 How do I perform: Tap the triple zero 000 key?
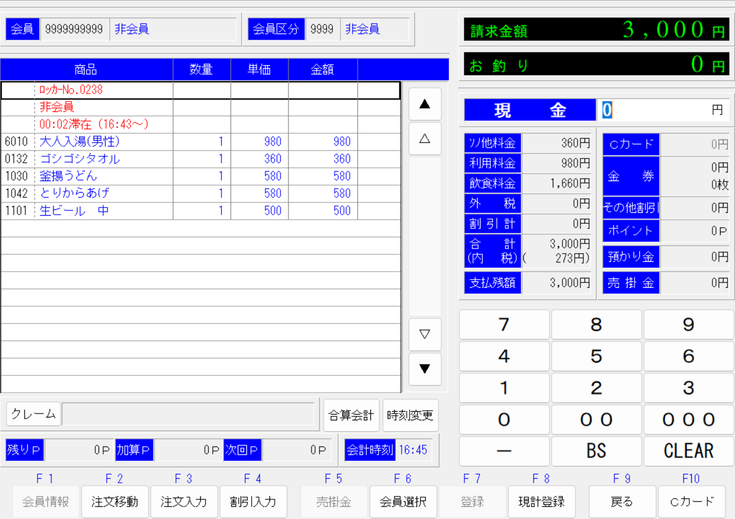pyautogui.click(x=689, y=420)
